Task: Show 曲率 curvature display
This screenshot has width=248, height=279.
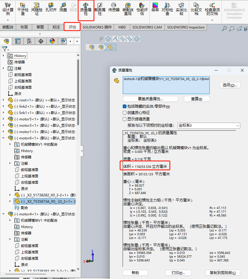Action: (155, 7)
